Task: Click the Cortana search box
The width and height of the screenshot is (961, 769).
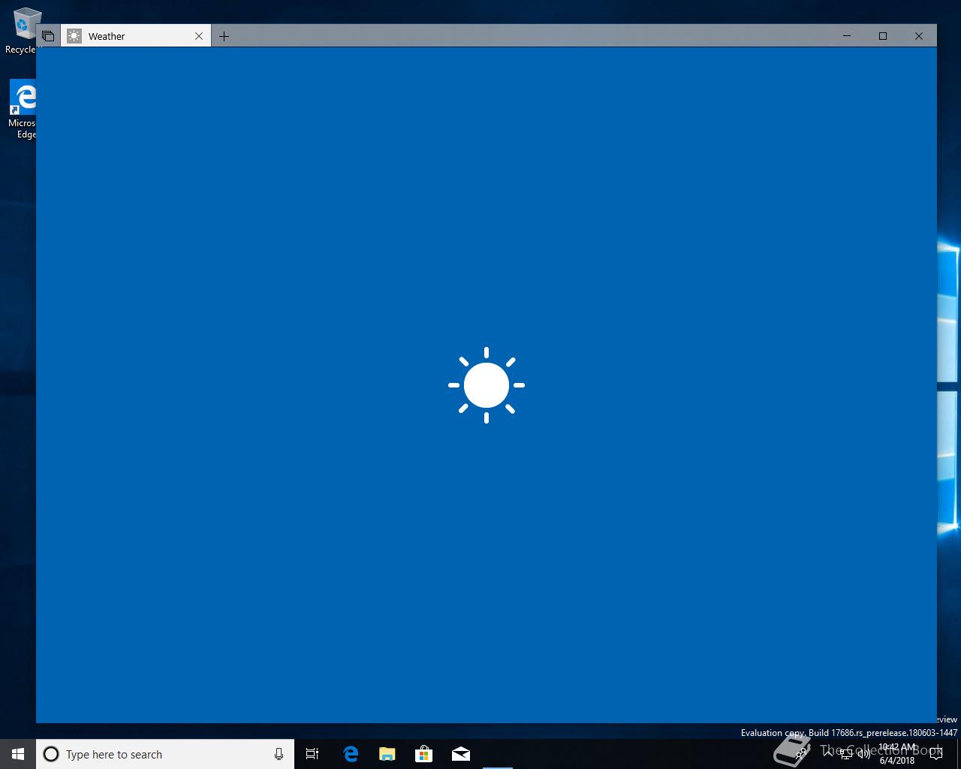Action: tap(165, 754)
